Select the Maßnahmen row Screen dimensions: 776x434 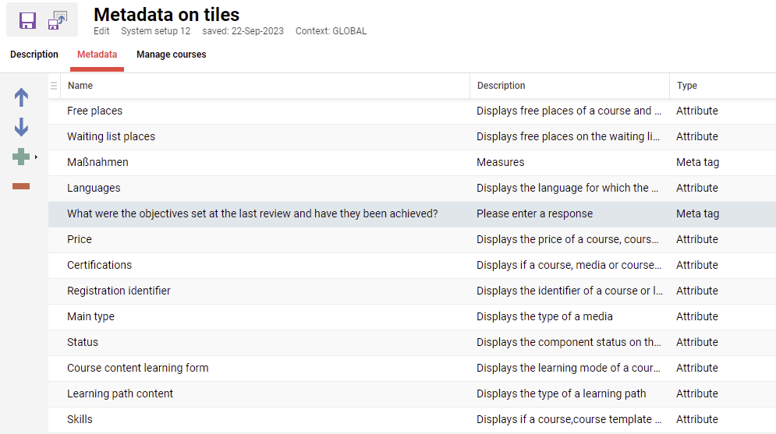[x=97, y=162]
